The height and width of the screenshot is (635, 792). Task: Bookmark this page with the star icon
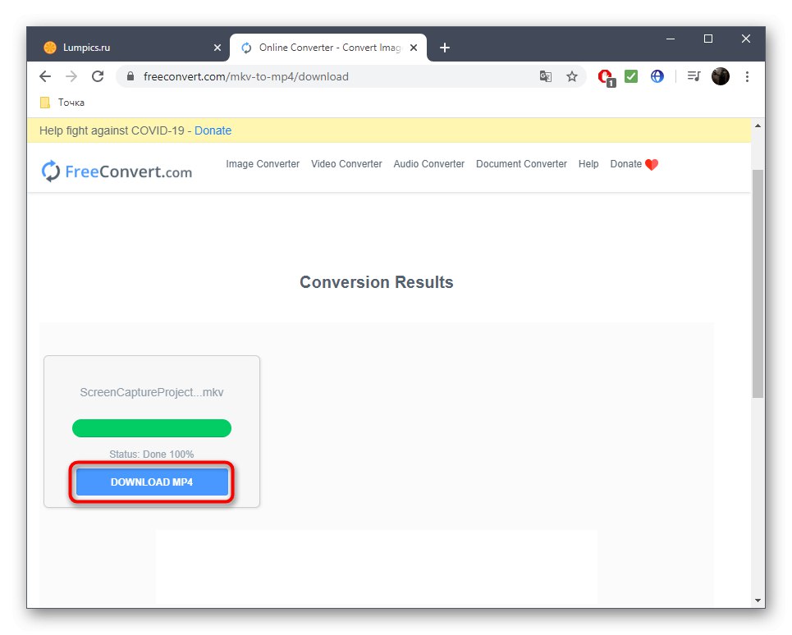(572, 75)
